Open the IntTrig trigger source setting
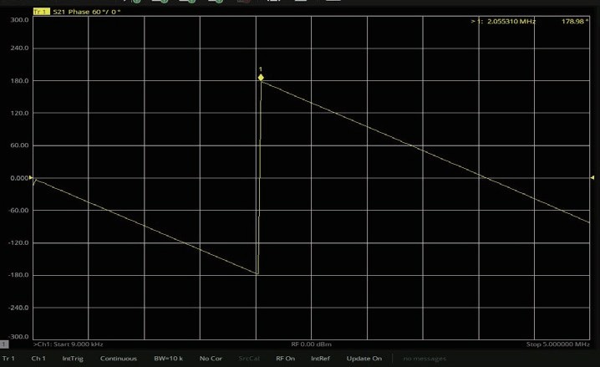 point(73,359)
